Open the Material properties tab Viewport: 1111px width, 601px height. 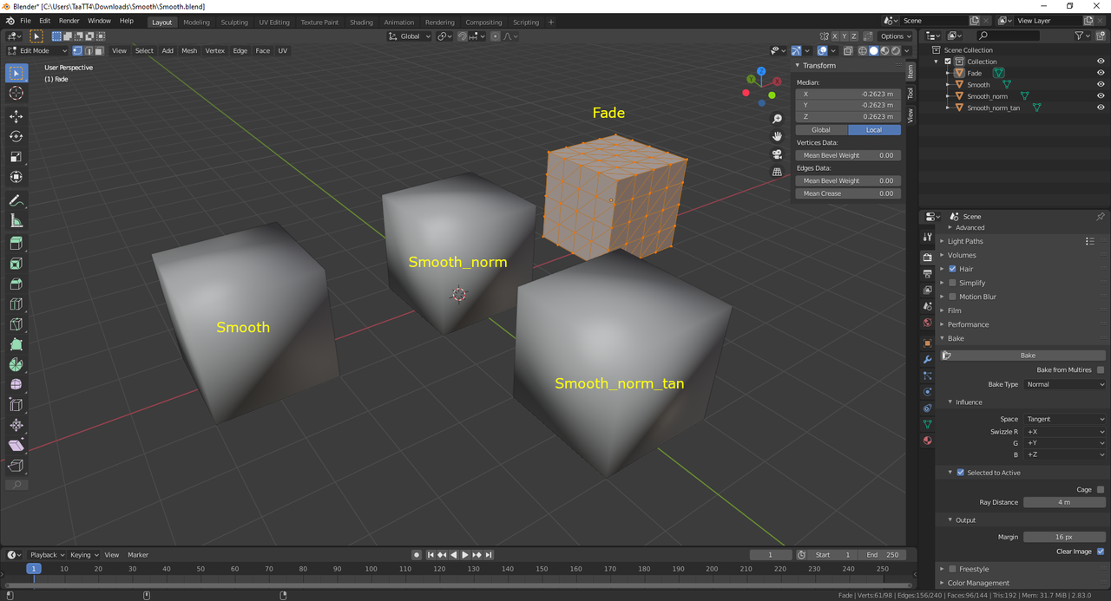927,441
